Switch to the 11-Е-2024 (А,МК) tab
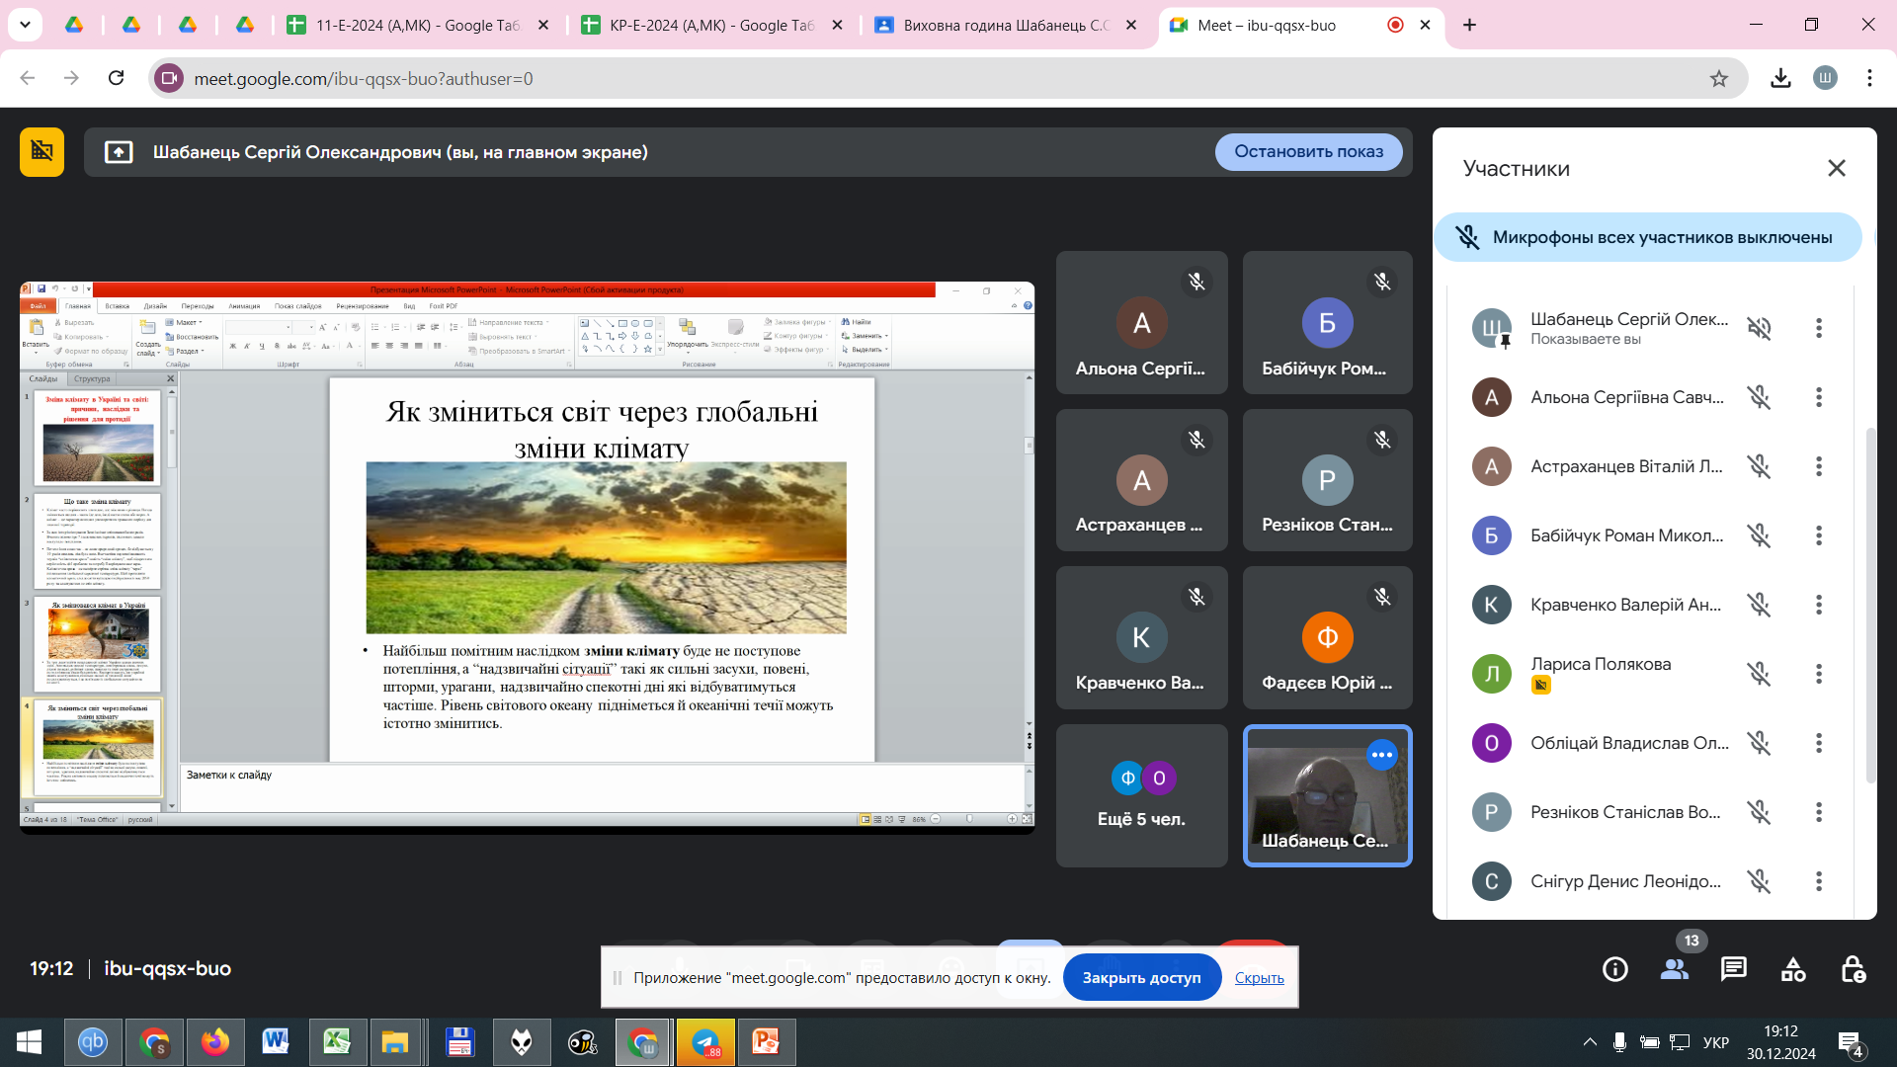Screen dimensions: 1897x1067 (x=417, y=26)
